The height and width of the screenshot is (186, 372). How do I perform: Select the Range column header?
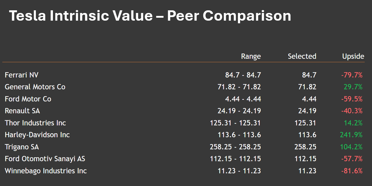pos(251,56)
